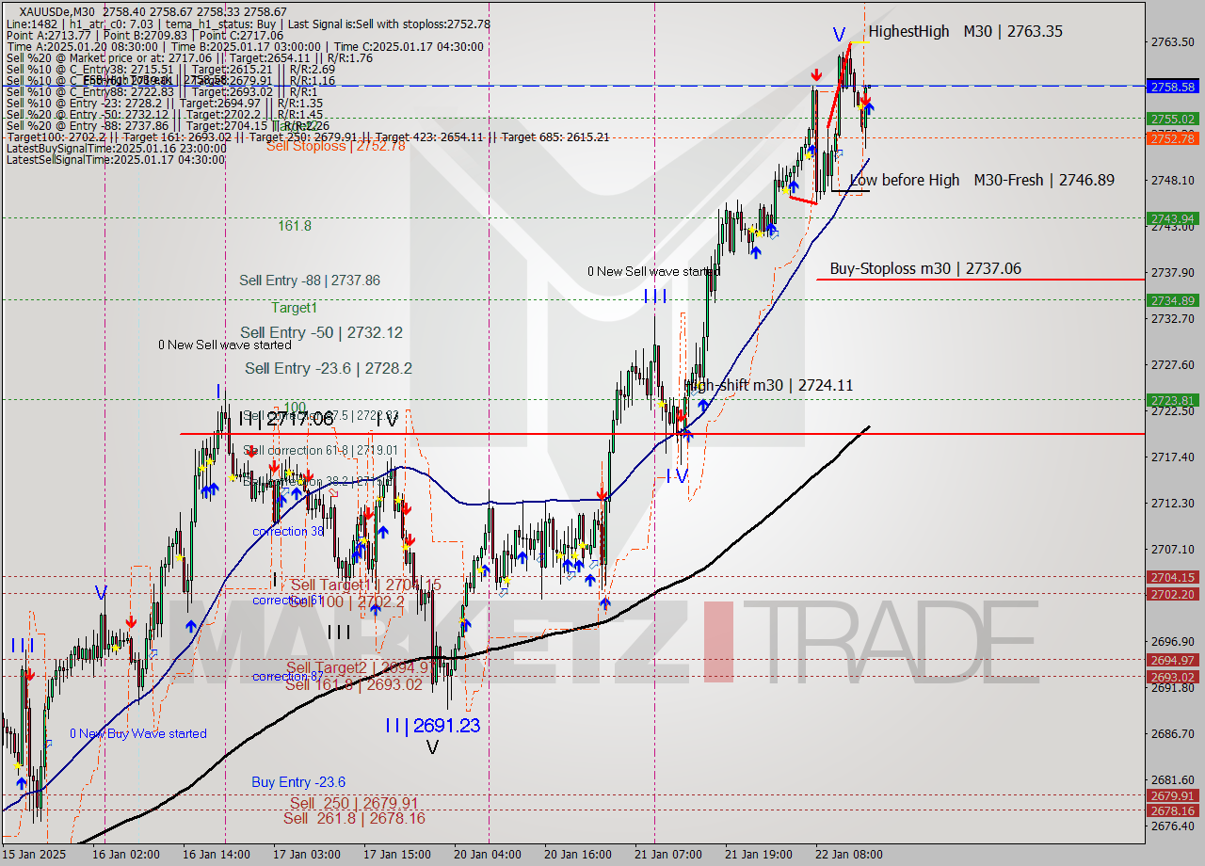Click the 'LatestSellSignalTime:2025.01.17 04:30:00' line
1205x866 pixels.
point(116,159)
